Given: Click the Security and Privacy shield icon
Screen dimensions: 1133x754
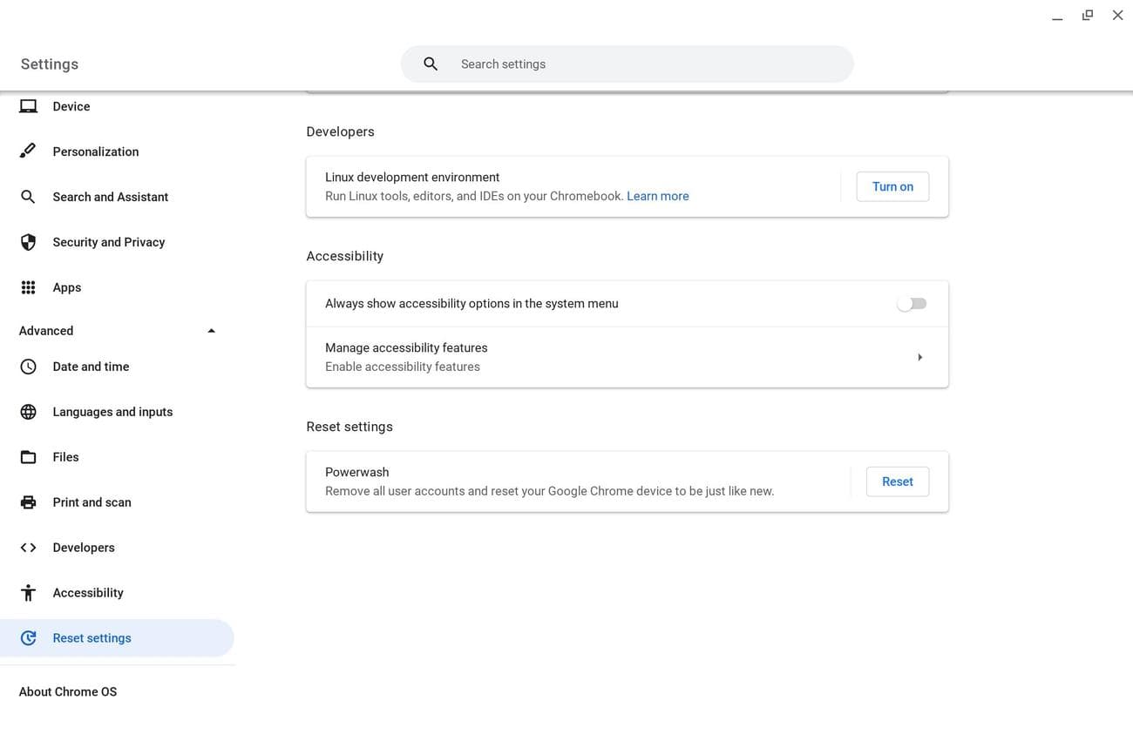Looking at the screenshot, I should pos(28,242).
